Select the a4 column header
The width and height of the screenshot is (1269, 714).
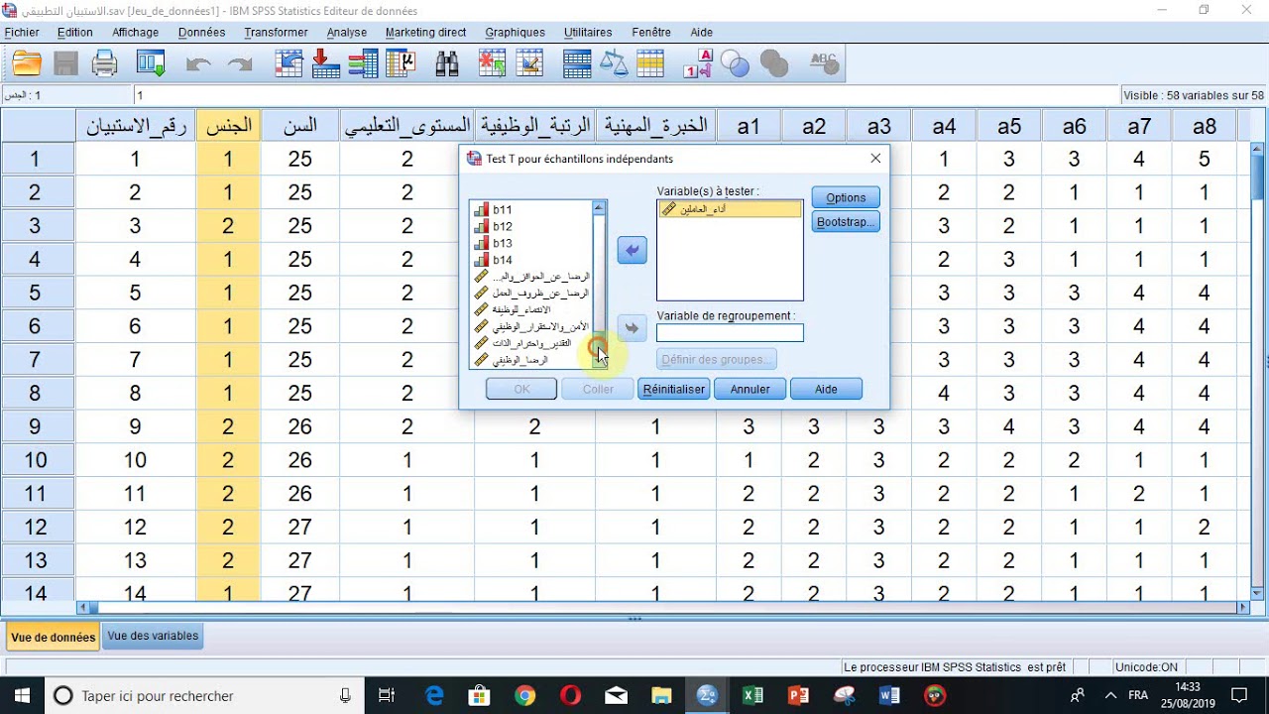click(944, 126)
